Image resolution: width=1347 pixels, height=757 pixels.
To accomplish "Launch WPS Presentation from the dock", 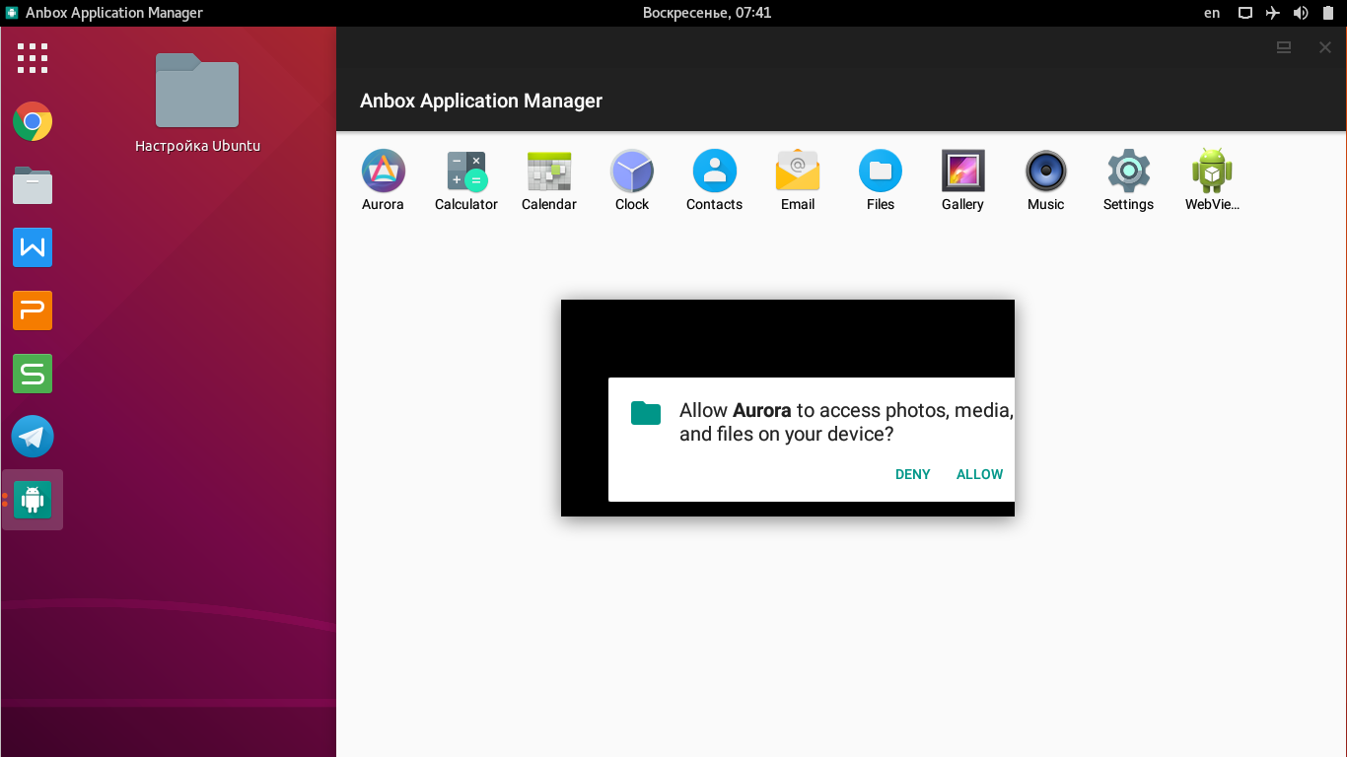I will coord(33,310).
